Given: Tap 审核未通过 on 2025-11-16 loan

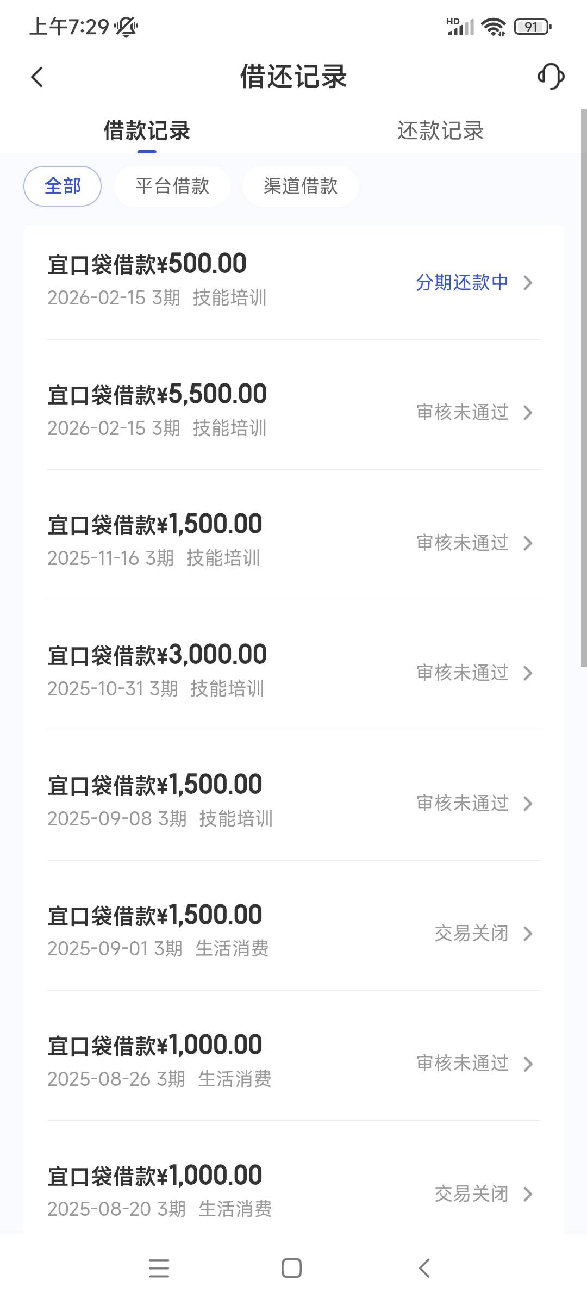Looking at the screenshot, I should (x=462, y=543).
